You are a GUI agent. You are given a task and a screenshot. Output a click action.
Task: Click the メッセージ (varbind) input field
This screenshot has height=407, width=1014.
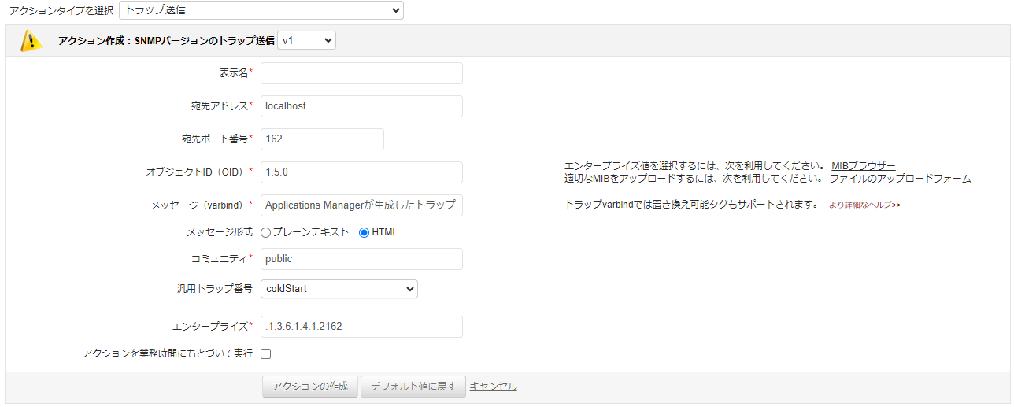[x=361, y=205]
